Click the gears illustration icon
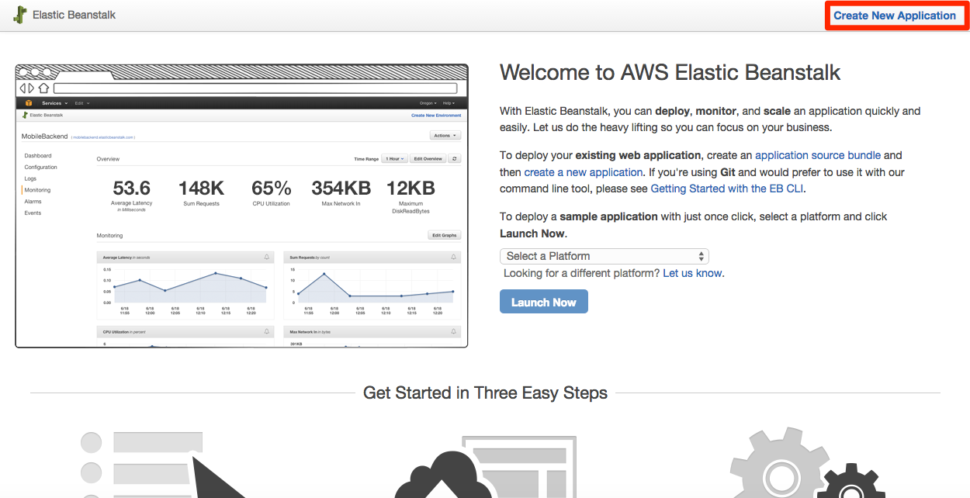Image resolution: width=970 pixels, height=498 pixels. tap(796, 463)
